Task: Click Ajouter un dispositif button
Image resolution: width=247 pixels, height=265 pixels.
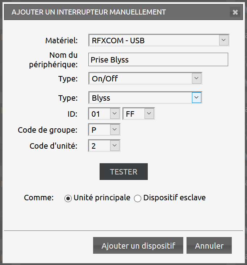Action: click(138, 246)
